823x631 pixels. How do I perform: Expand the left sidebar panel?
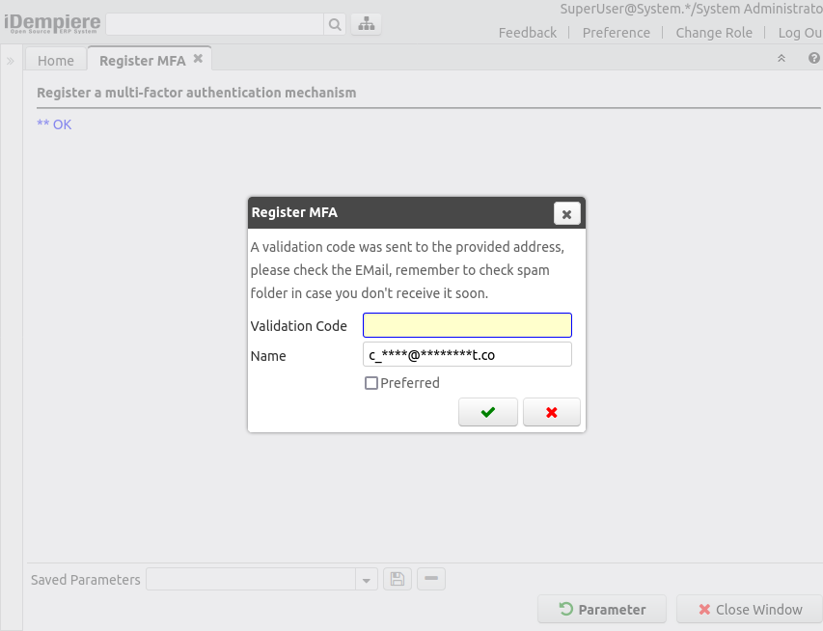(x=11, y=61)
